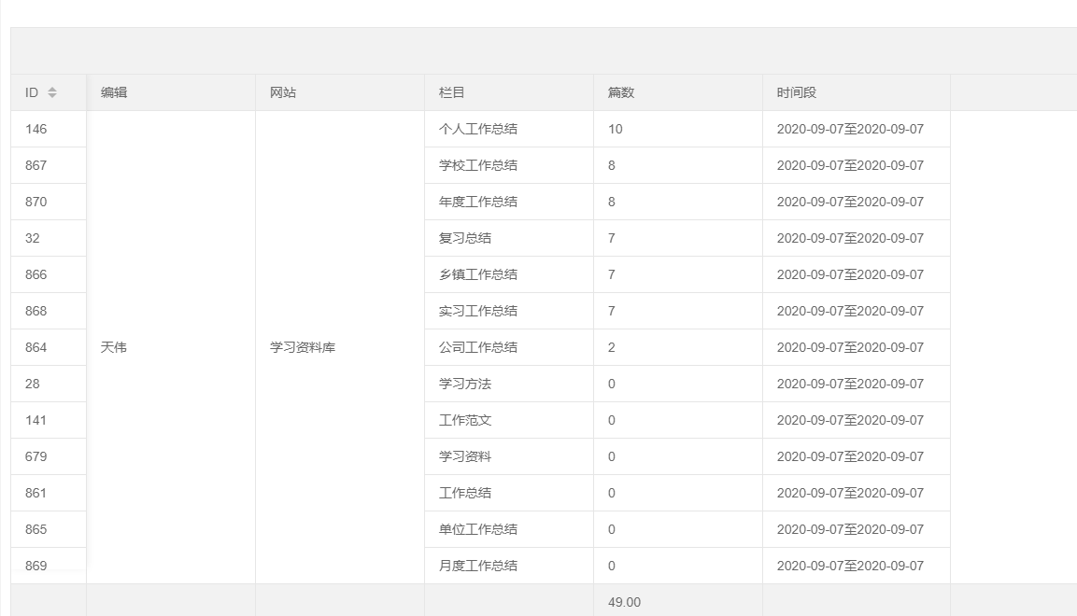Click the 天伟 editor cell
Screen dimensions: 1077x616
click(113, 347)
